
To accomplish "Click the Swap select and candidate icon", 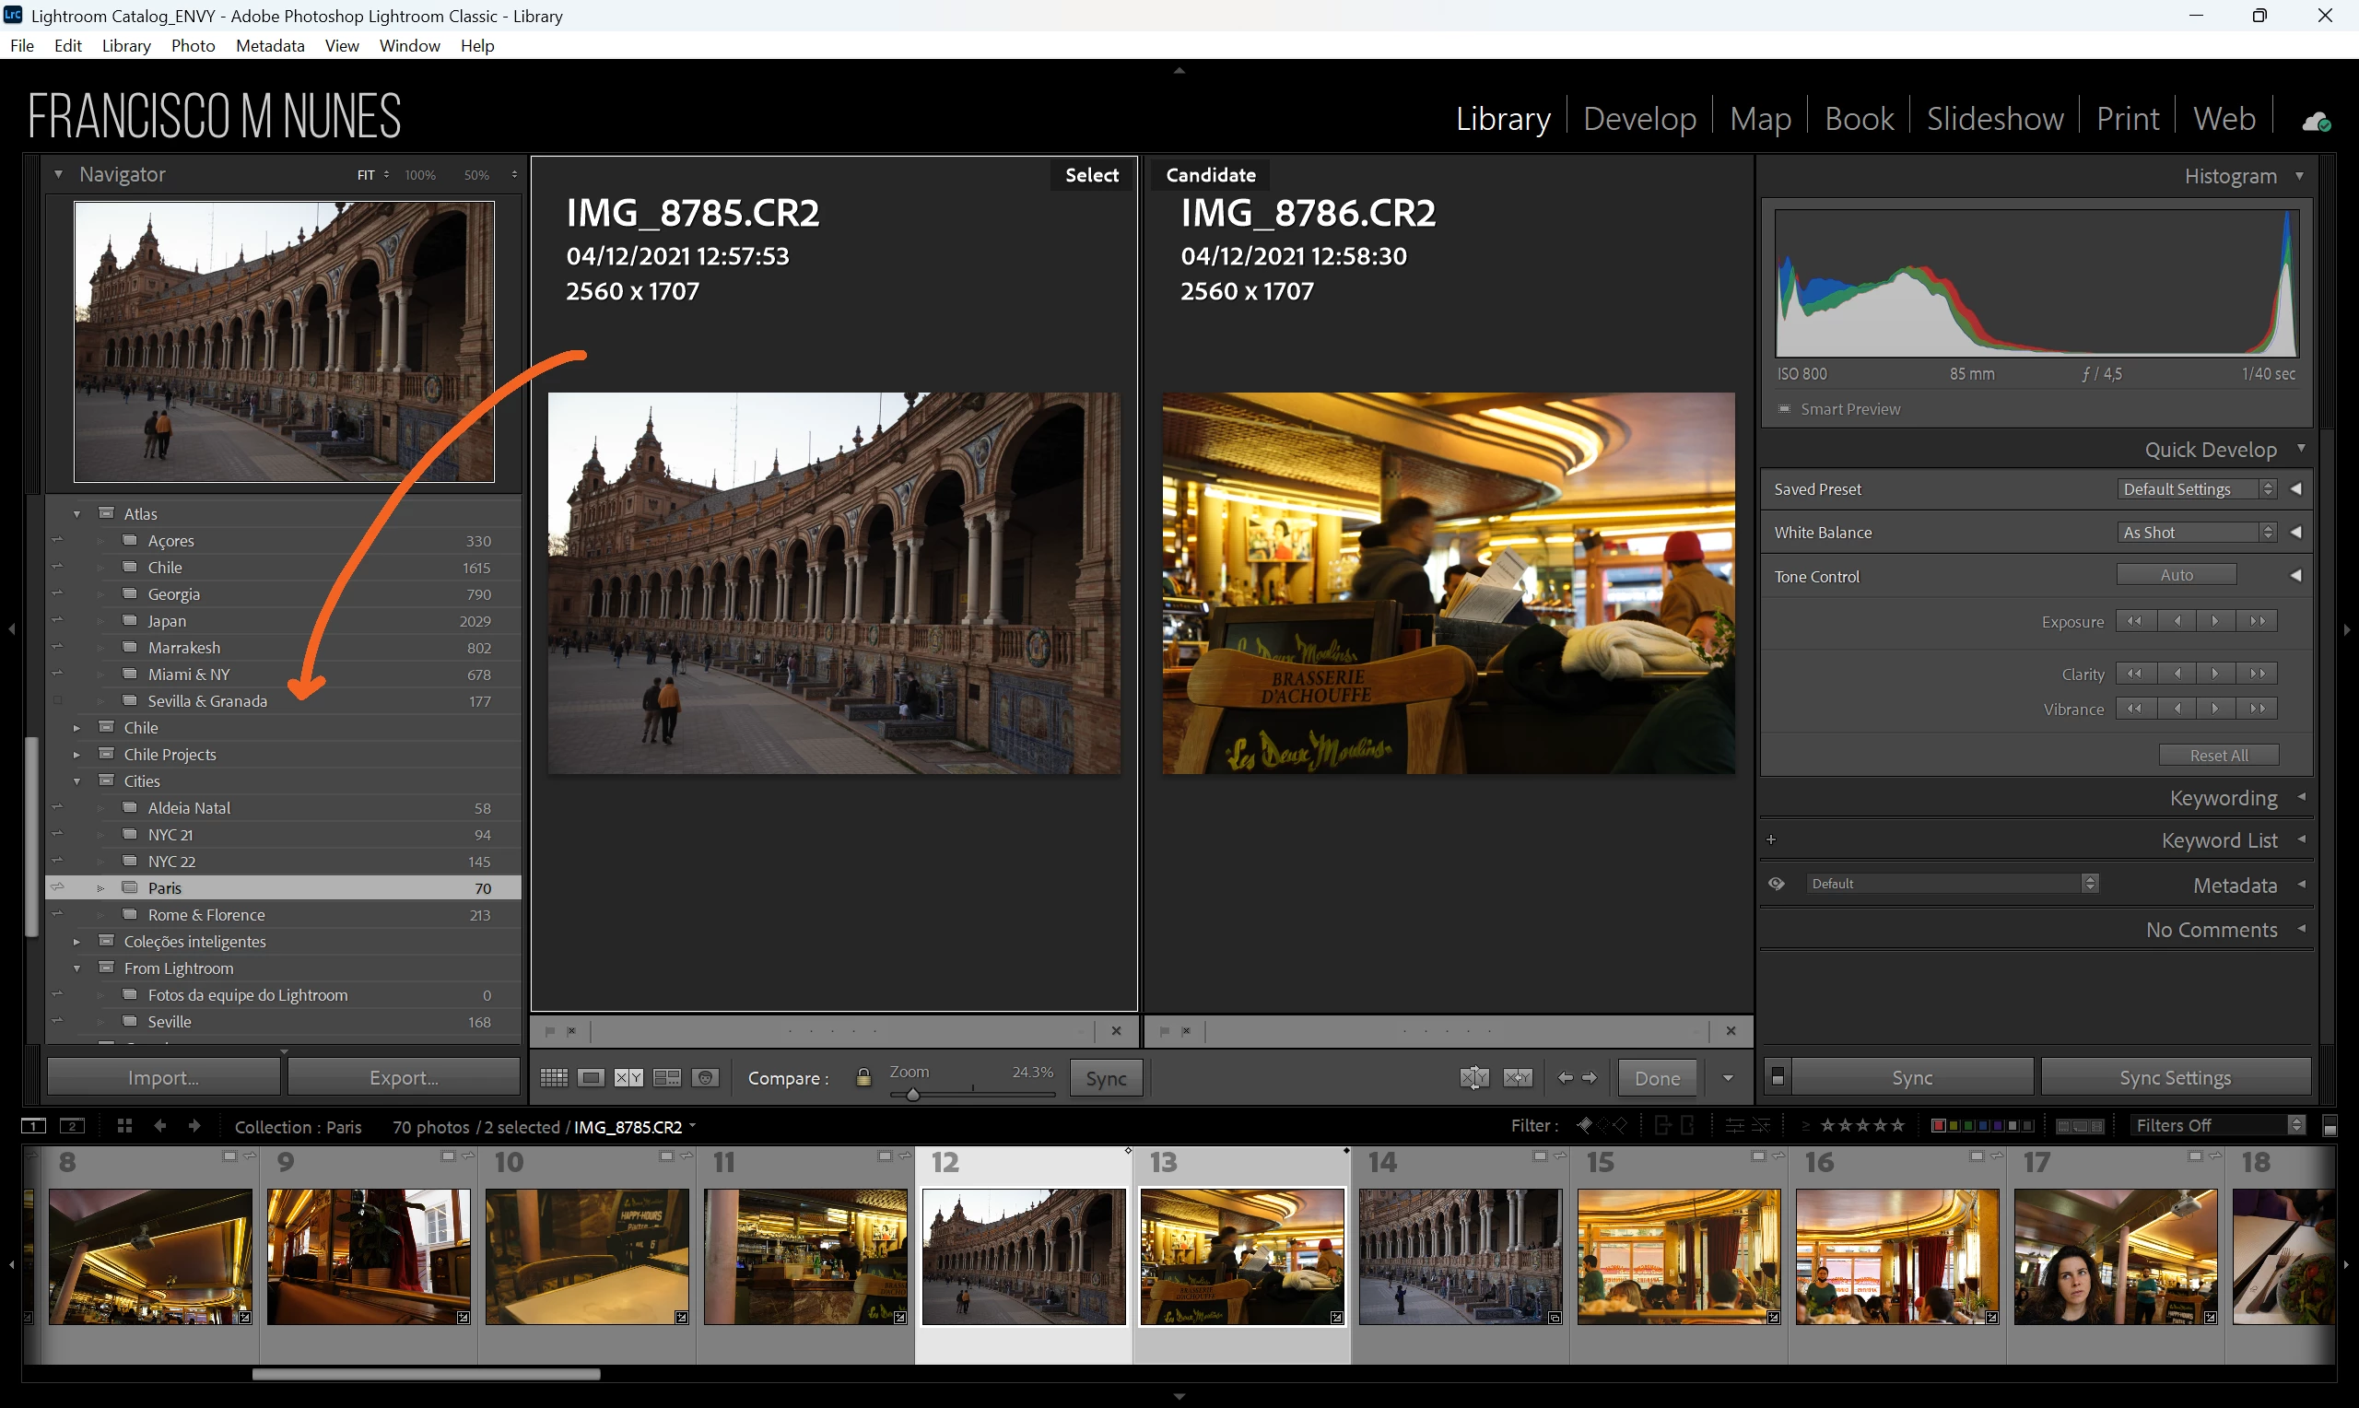I will (x=1474, y=1078).
